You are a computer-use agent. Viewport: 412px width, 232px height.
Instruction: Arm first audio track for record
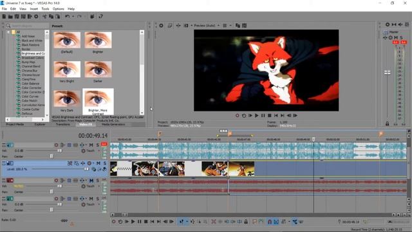pyautogui.click(x=56, y=145)
